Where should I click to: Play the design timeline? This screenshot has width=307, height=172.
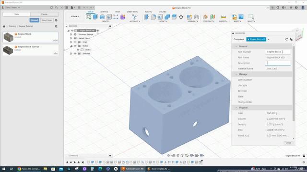click(75, 162)
